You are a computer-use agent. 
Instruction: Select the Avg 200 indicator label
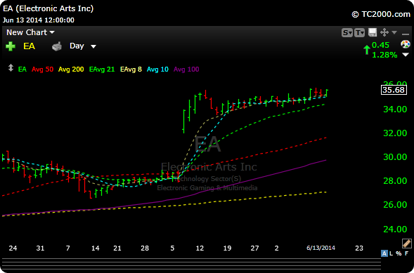point(71,69)
